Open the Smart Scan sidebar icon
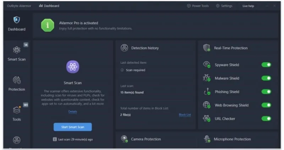 [16, 50]
